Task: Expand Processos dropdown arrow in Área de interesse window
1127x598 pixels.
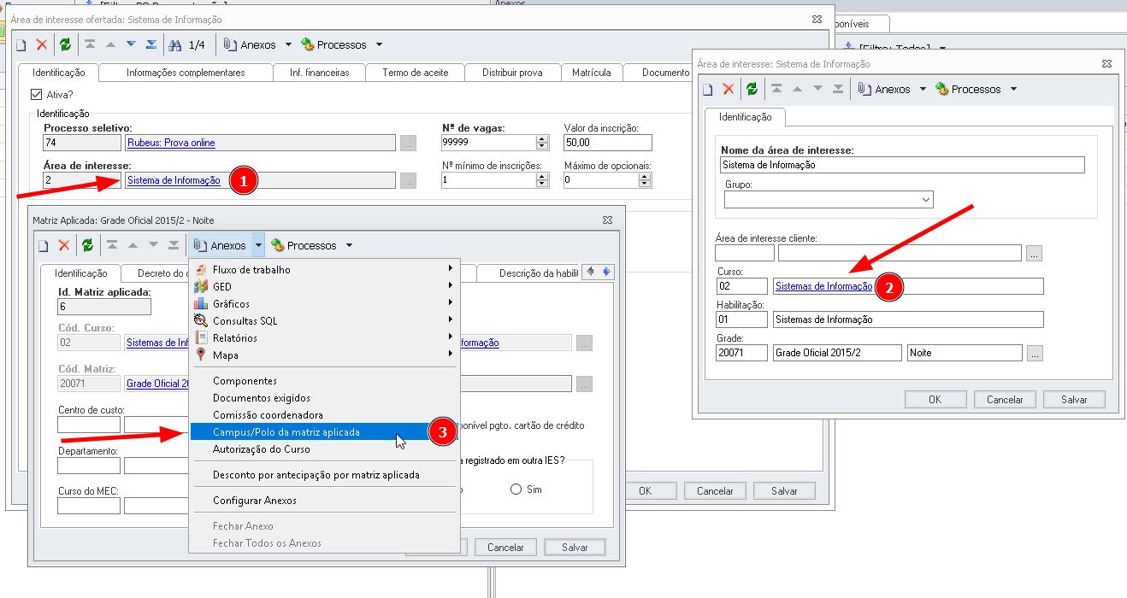Action: (1013, 89)
